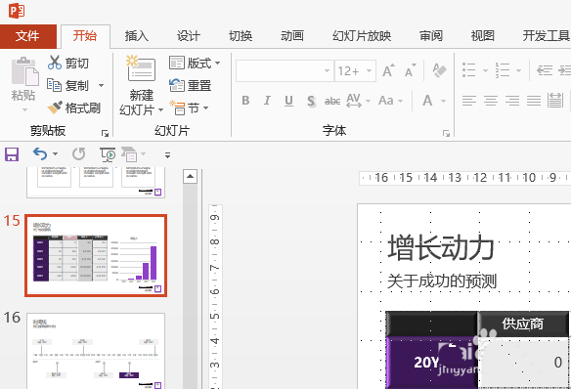Open the font size 12+ dropdown
Viewport: 571px width, 389px height.
[370, 70]
